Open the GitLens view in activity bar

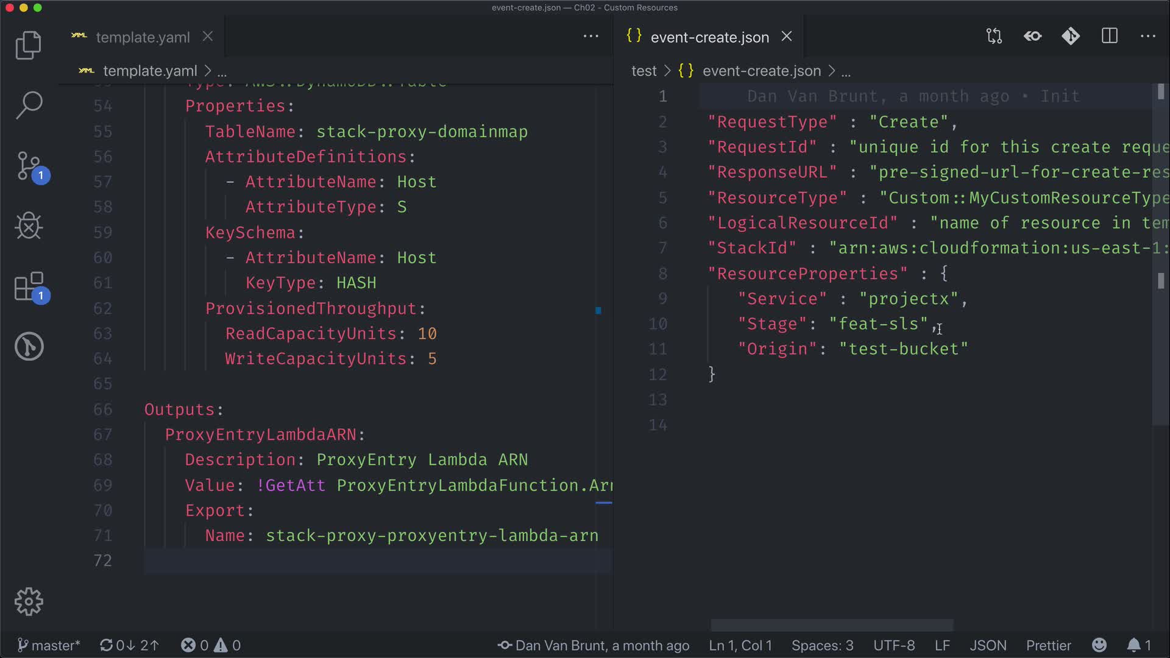[x=29, y=346]
